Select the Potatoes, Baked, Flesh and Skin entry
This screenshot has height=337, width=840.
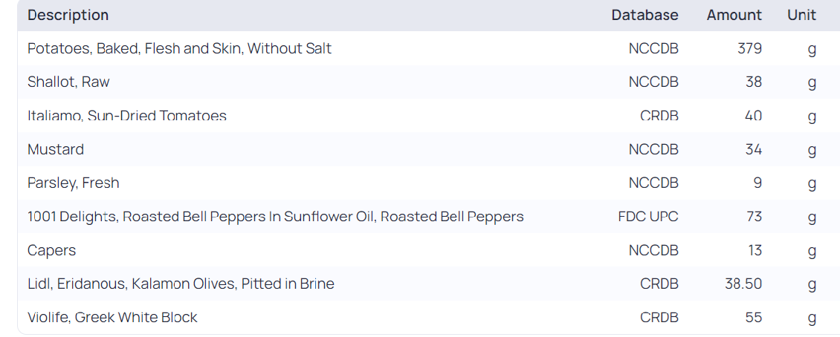(179, 48)
